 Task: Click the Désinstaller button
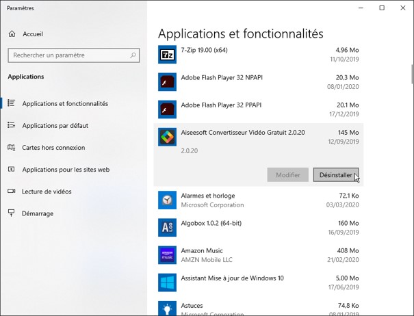335,175
